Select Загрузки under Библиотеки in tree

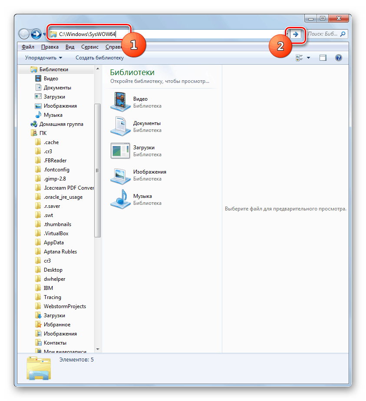coord(54,97)
